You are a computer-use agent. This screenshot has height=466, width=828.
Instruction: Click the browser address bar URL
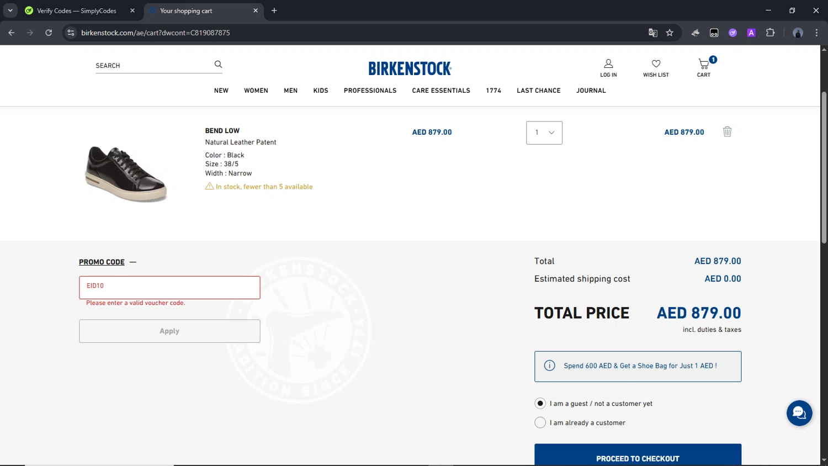pos(156,33)
